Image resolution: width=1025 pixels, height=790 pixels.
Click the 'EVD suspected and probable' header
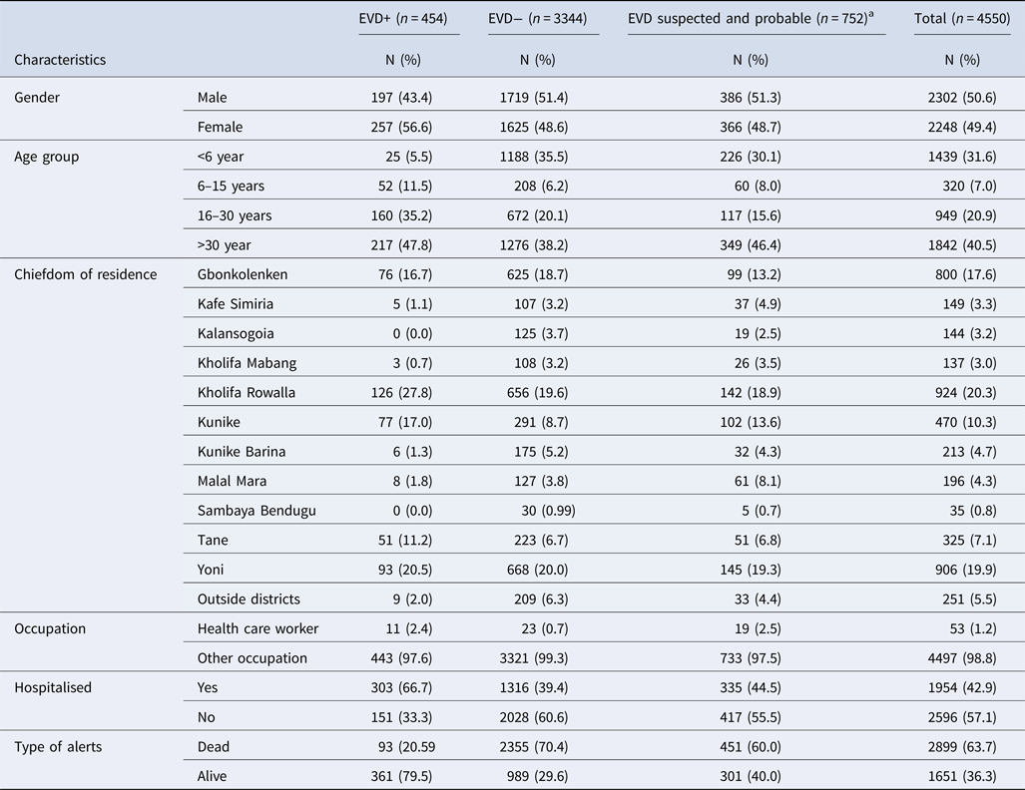pos(754,18)
